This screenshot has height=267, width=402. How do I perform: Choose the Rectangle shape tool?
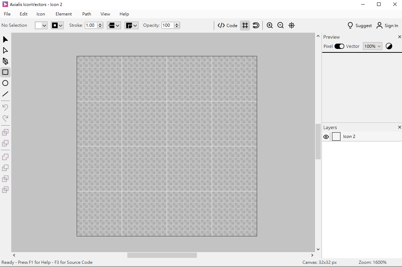click(x=5, y=72)
